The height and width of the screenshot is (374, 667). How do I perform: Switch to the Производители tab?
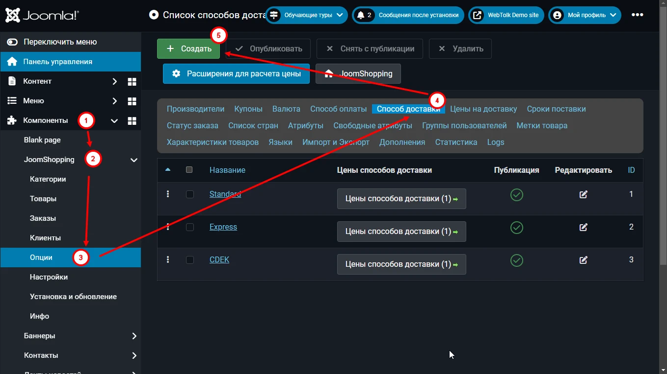[195, 109]
